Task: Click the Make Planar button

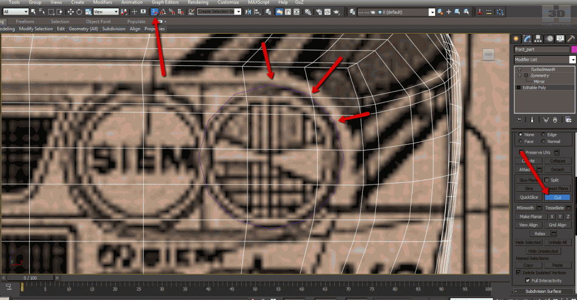Action: (x=531, y=217)
